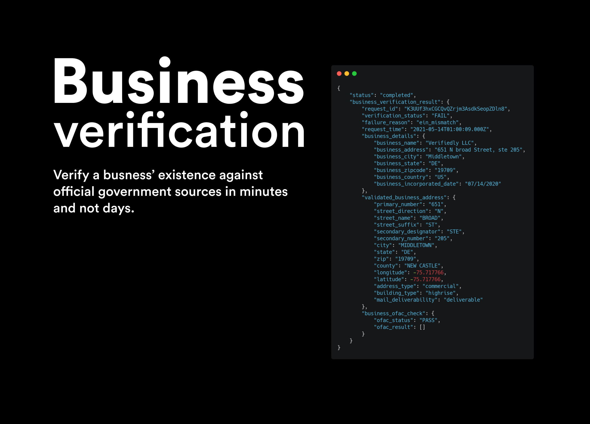This screenshot has height=424, width=590.
Task: Click the description text under the heading
Action: (x=171, y=191)
